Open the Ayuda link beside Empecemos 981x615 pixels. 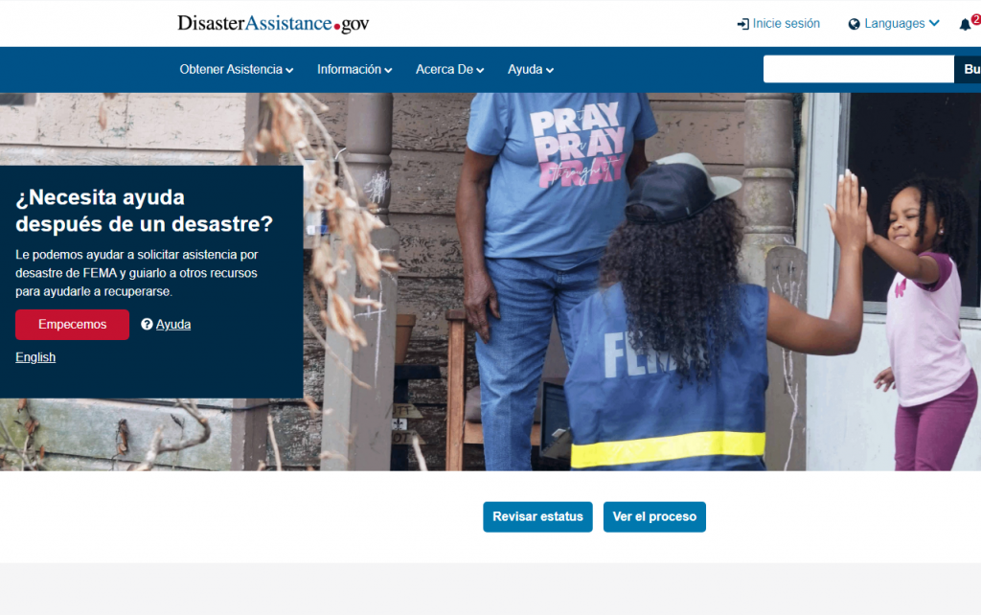[173, 324]
